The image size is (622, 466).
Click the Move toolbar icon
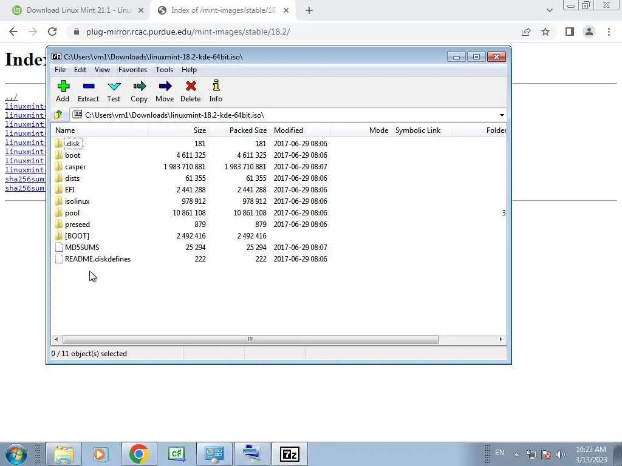(x=165, y=91)
